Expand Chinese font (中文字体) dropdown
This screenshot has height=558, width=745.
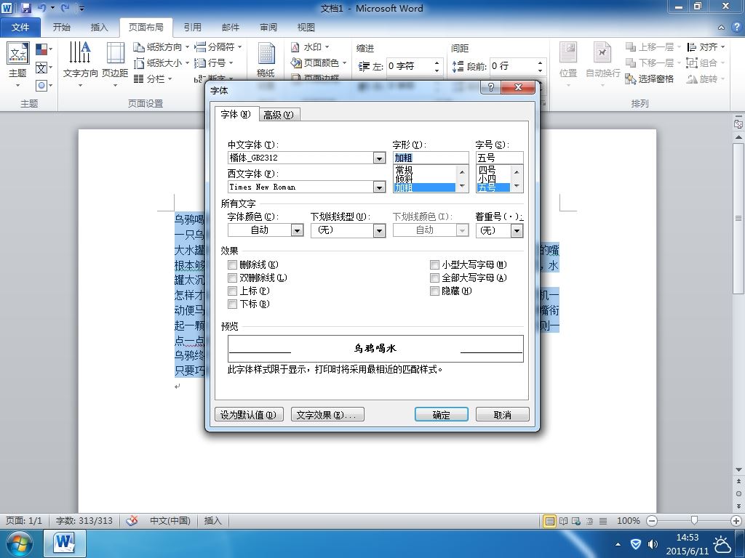click(x=378, y=158)
